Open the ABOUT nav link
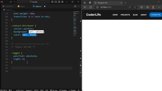The image size is (162, 91). [144, 15]
